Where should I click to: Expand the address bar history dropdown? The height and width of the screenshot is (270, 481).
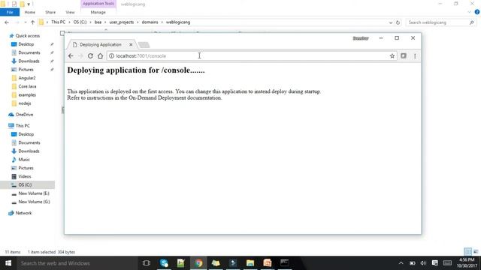[x=391, y=22]
